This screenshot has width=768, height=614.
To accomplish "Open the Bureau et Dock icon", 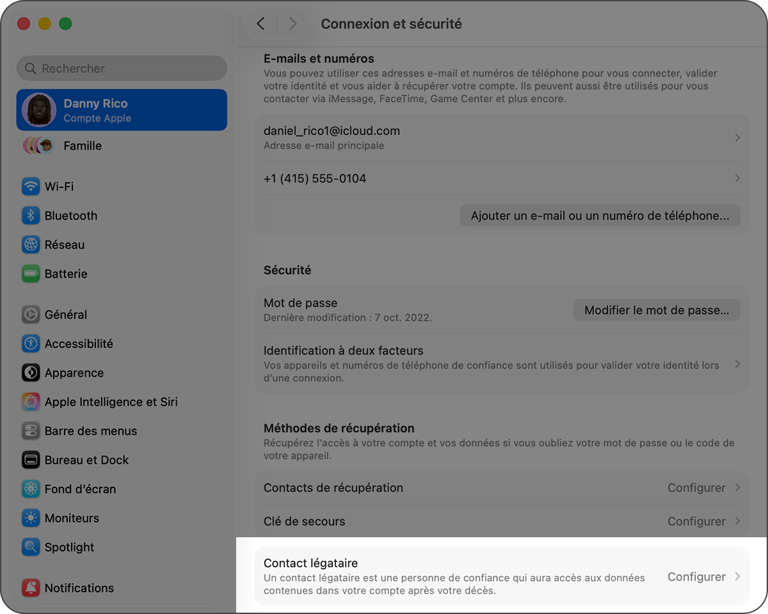I will [x=31, y=460].
